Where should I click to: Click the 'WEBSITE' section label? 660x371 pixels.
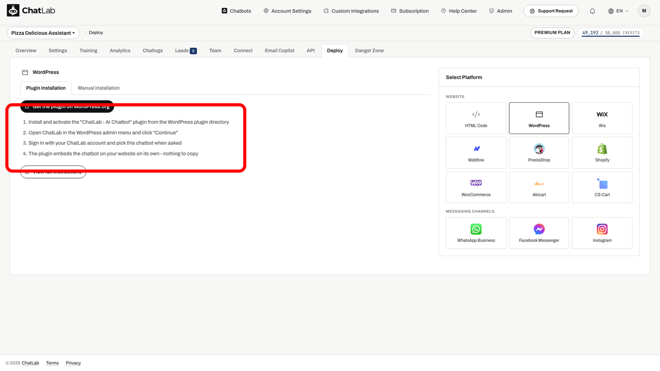tap(455, 97)
